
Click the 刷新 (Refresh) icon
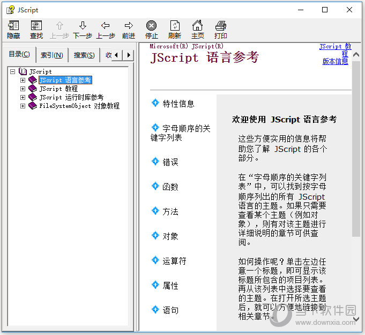[x=175, y=25]
